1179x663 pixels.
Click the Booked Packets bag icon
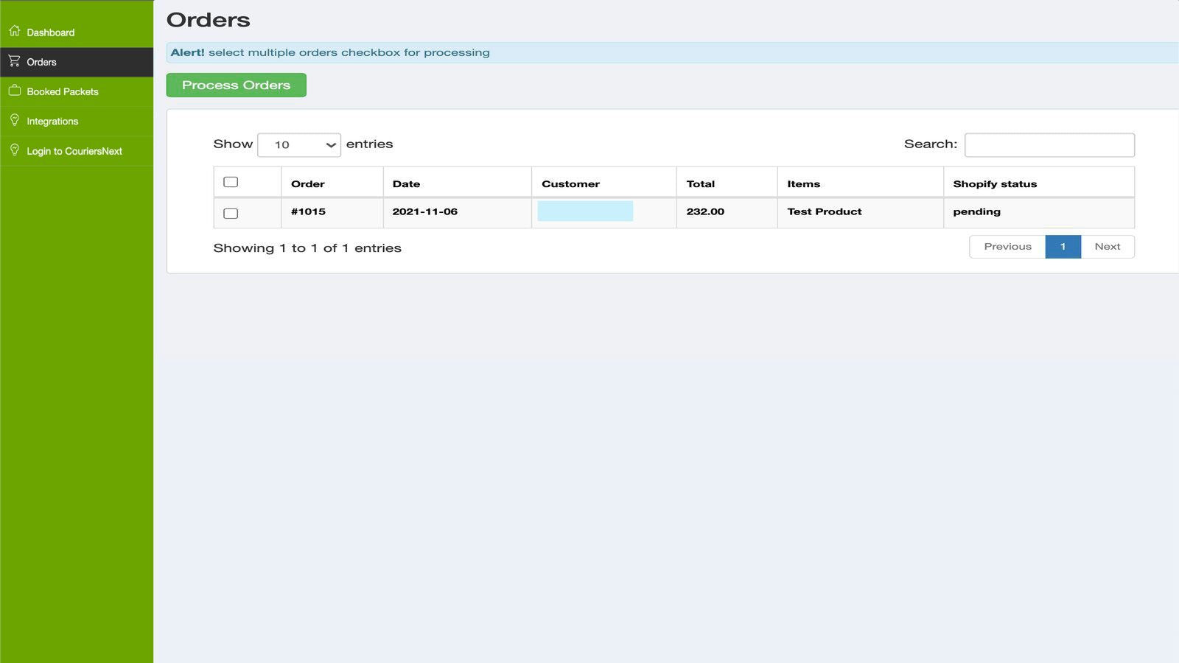(14, 91)
